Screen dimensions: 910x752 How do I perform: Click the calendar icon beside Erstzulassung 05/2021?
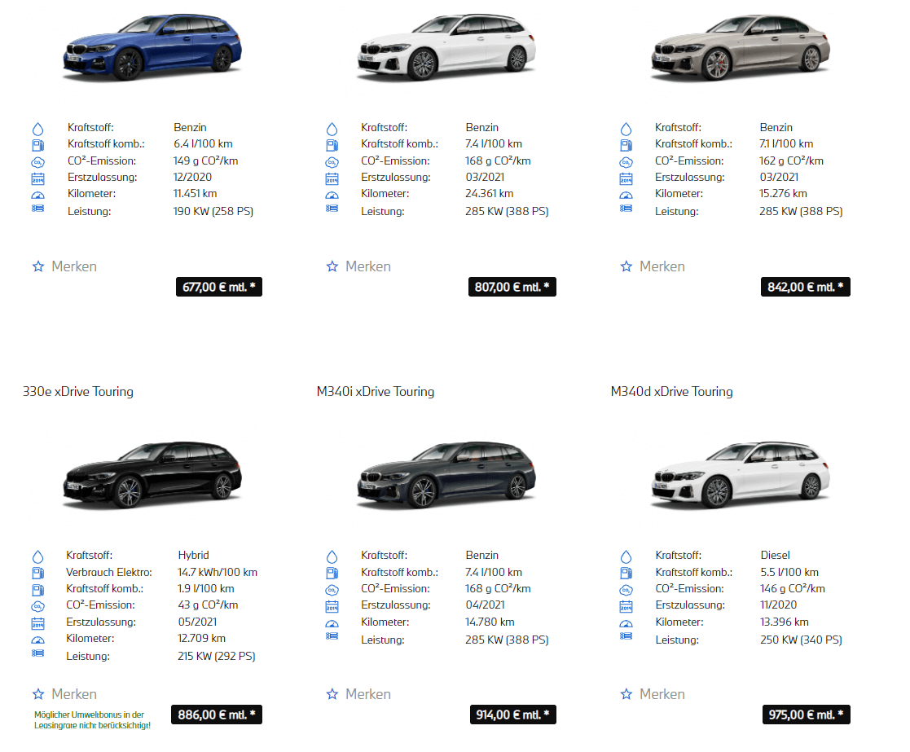coord(37,624)
